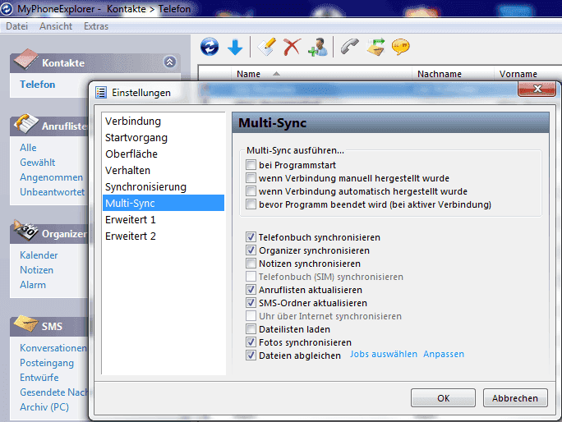Screen dimensions: 562x422
Task: Click the Anpassen link
Action: (x=444, y=355)
